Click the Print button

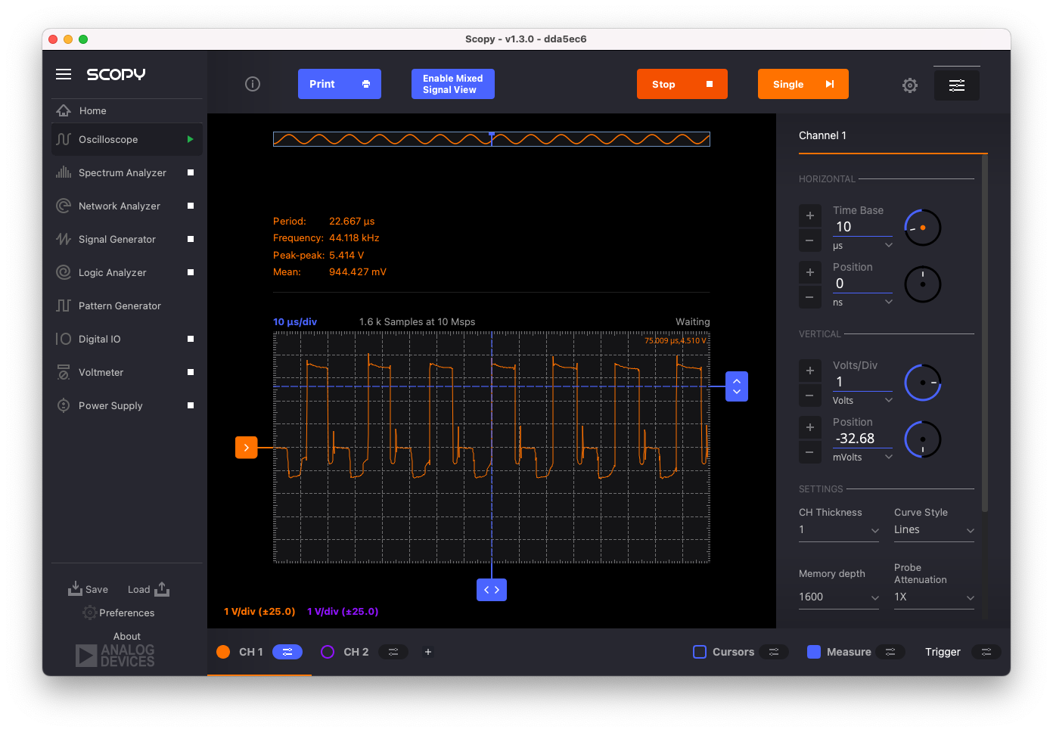pyautogui.click(x=340, y=84)
